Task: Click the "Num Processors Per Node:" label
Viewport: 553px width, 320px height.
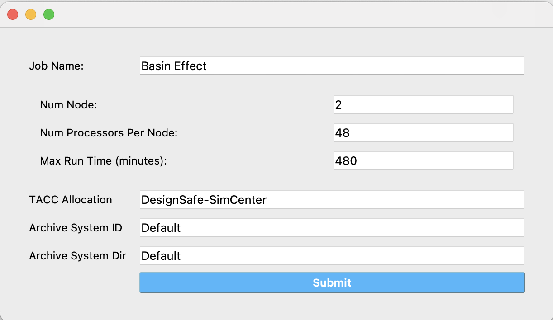Action: [x=109, y=133]
